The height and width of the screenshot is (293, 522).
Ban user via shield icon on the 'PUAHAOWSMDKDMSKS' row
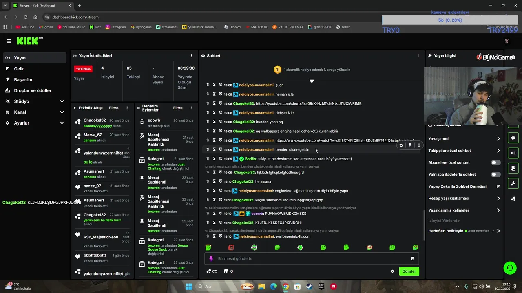pos(221,214)
